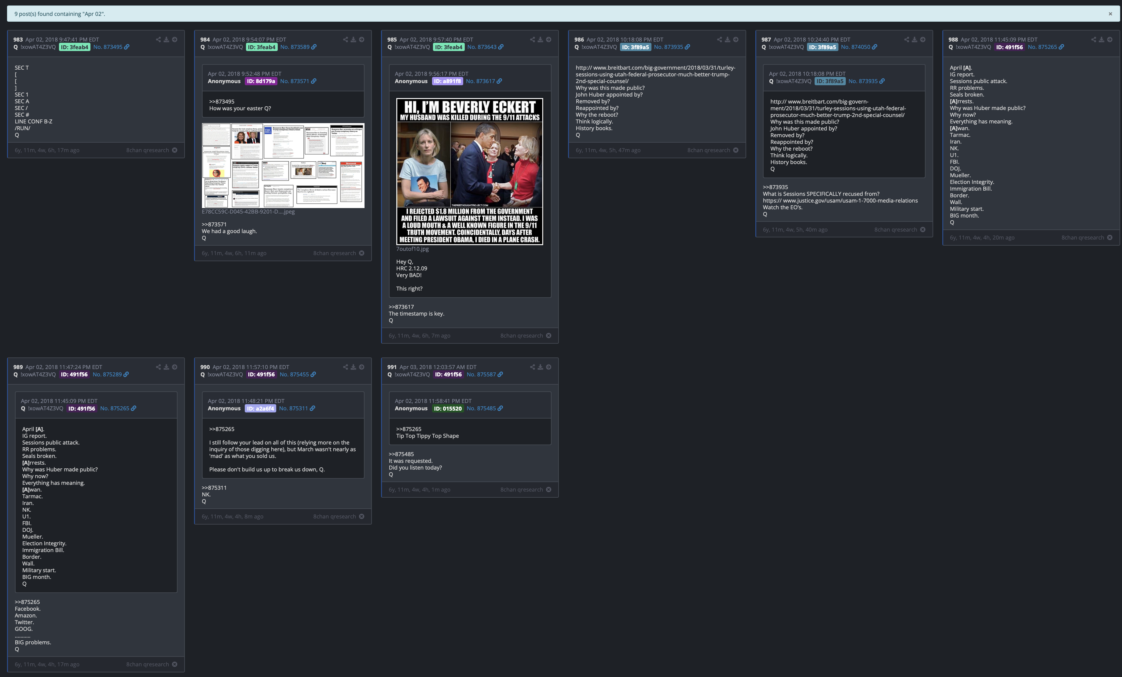Download post 983 using download icon
This screenshot has height=677, width=1122.
pyautogui.click(x=167, y=40)
